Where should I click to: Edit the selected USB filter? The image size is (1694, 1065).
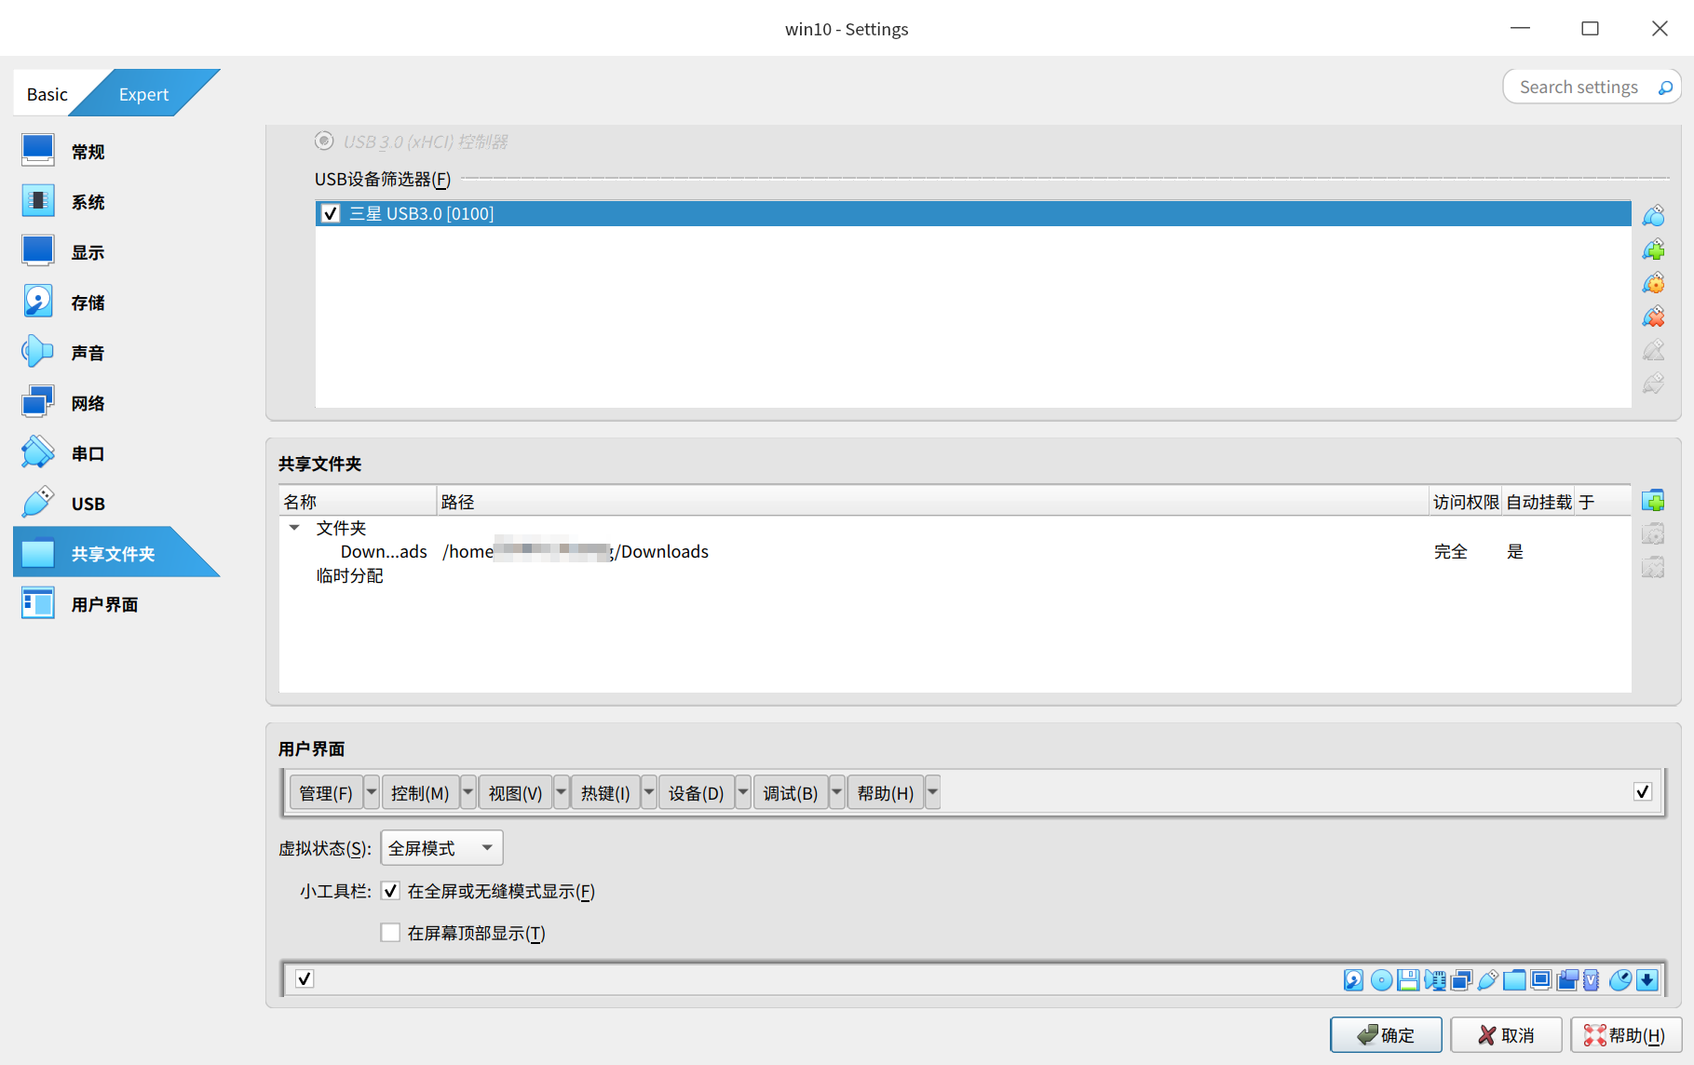1653,283
